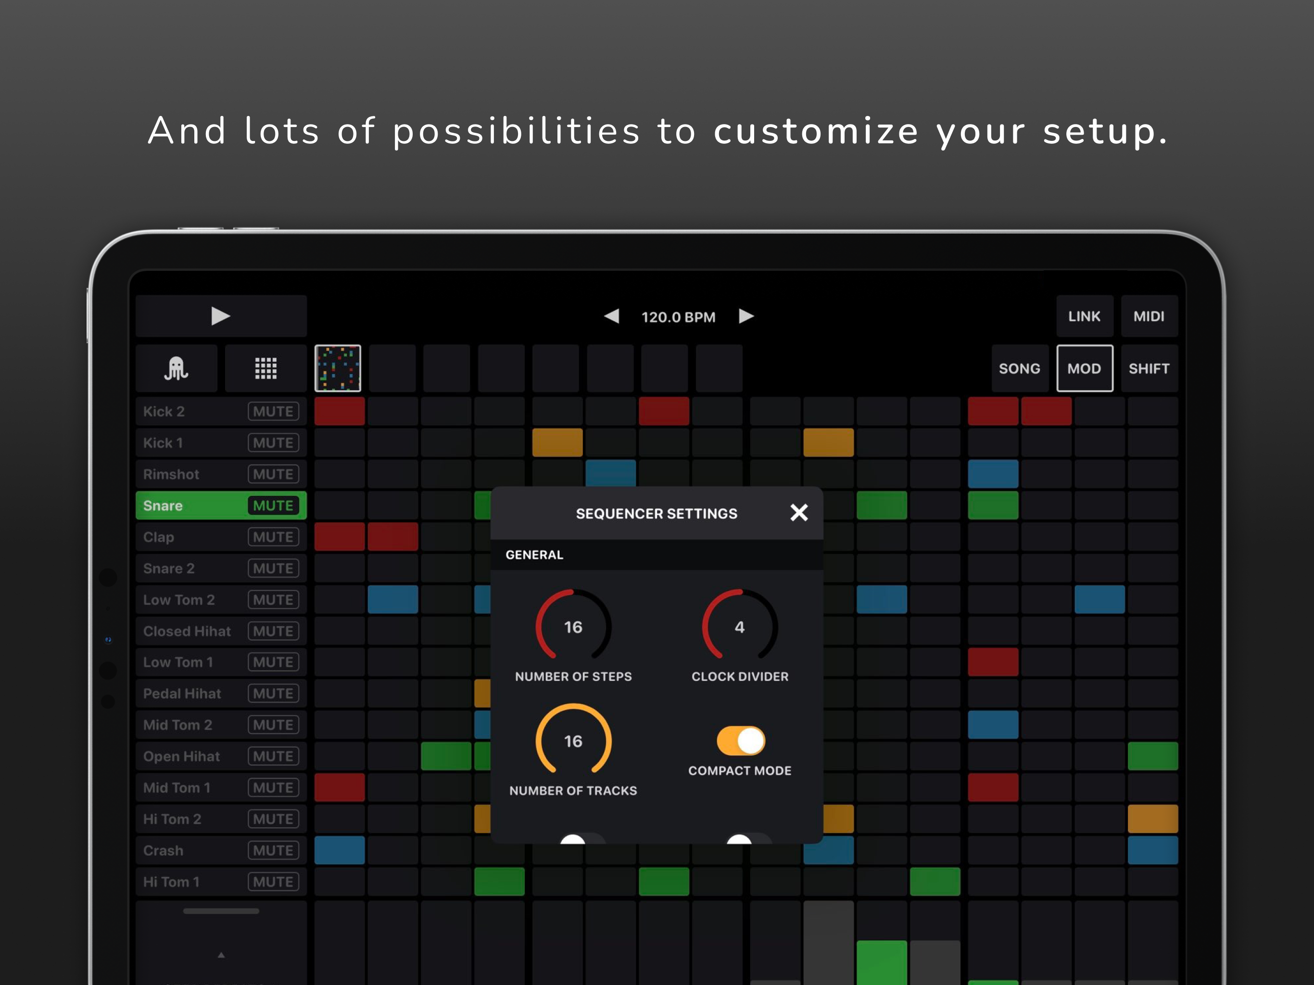Screen dimensions: 1314x985
Task: Toggle the second red Clap step
Action: pos(392,537)
